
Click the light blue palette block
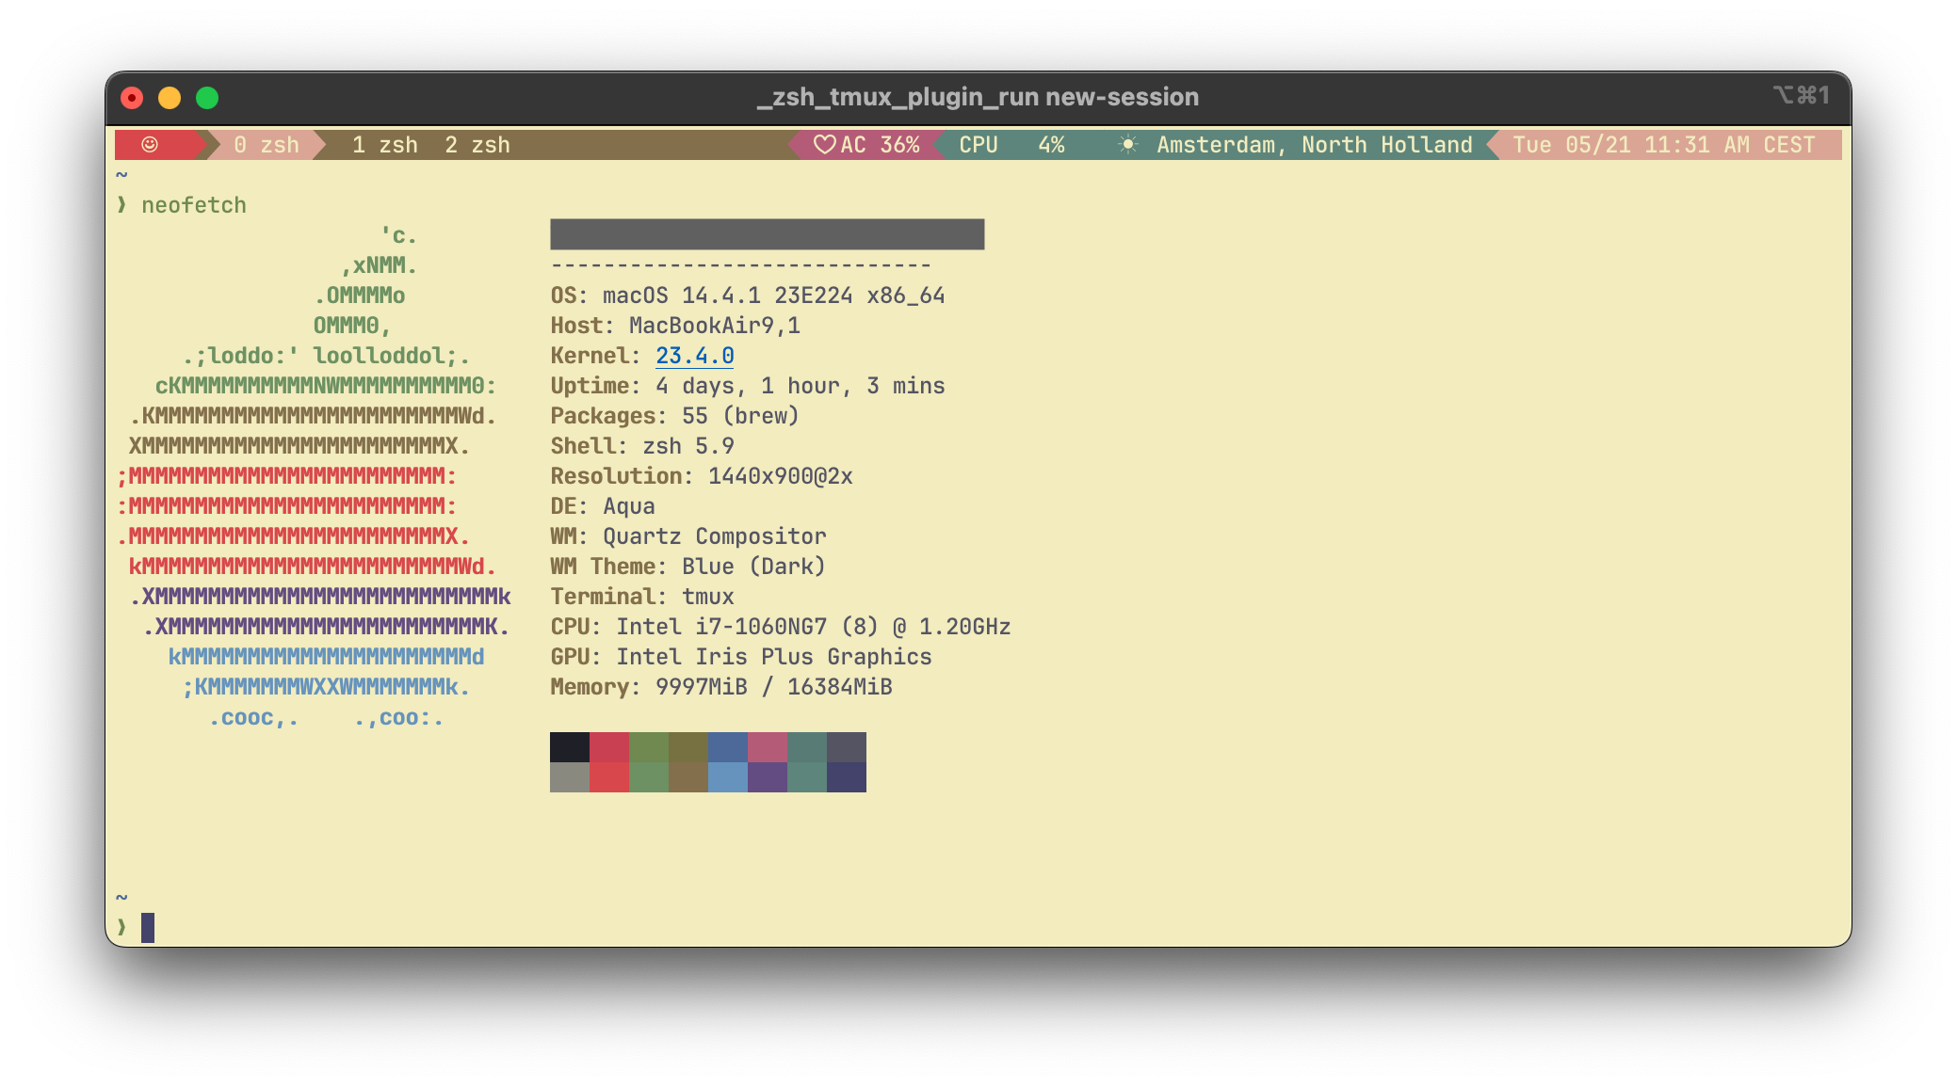pos(728,777)
